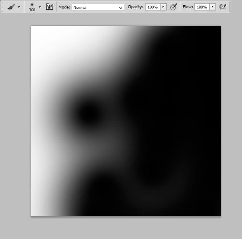This screenshot has width=242, height=239.
Task: Click the Opacity percentage field
Action: 152,7
